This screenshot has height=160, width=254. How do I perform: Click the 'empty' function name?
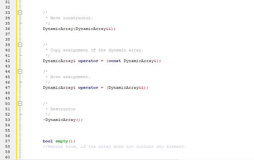tap(61, 141)
